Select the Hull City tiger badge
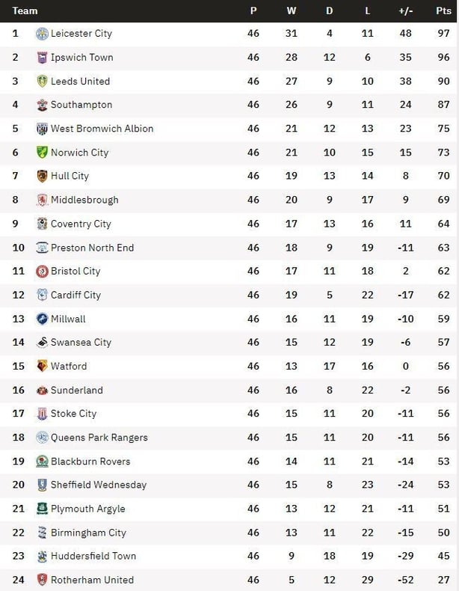This screenshot has width=459, height=591. tap(42, 176)
